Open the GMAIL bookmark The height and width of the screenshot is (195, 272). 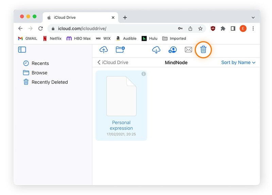click(28, 38)
